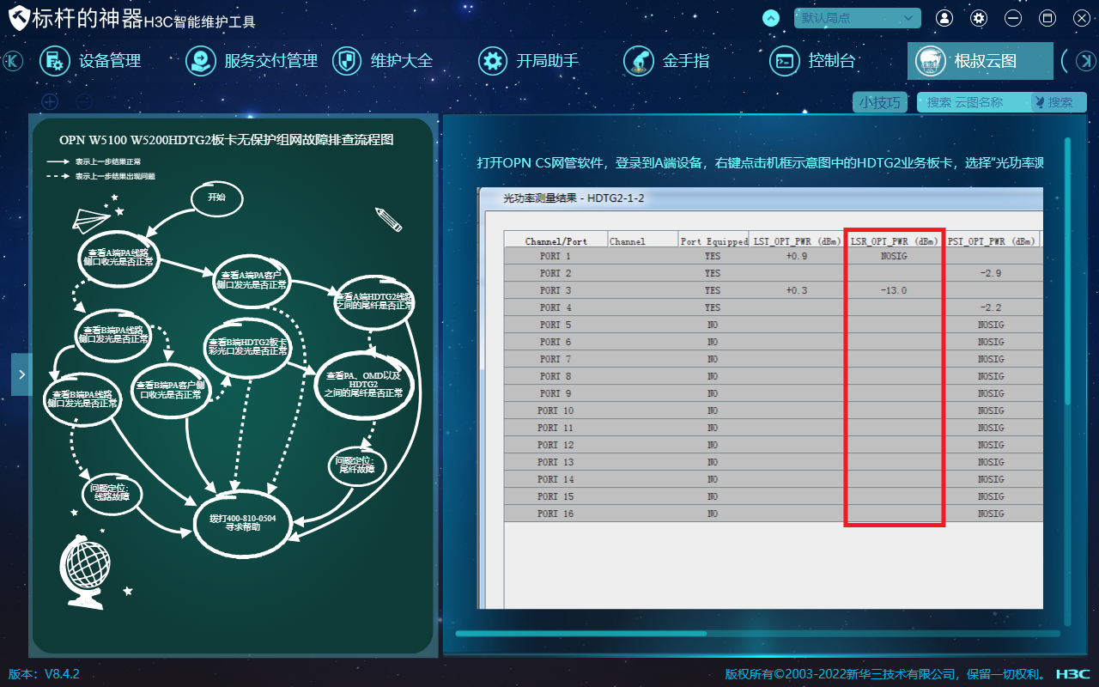Screen dimensions: 1099x687
Task: Click the 版本: V8.4.2 version label
Action: point(44,674)
